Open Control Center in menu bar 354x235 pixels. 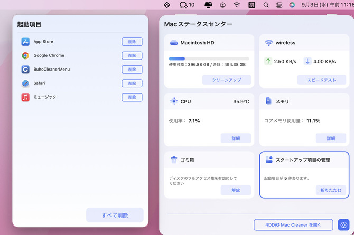[280, 5]
